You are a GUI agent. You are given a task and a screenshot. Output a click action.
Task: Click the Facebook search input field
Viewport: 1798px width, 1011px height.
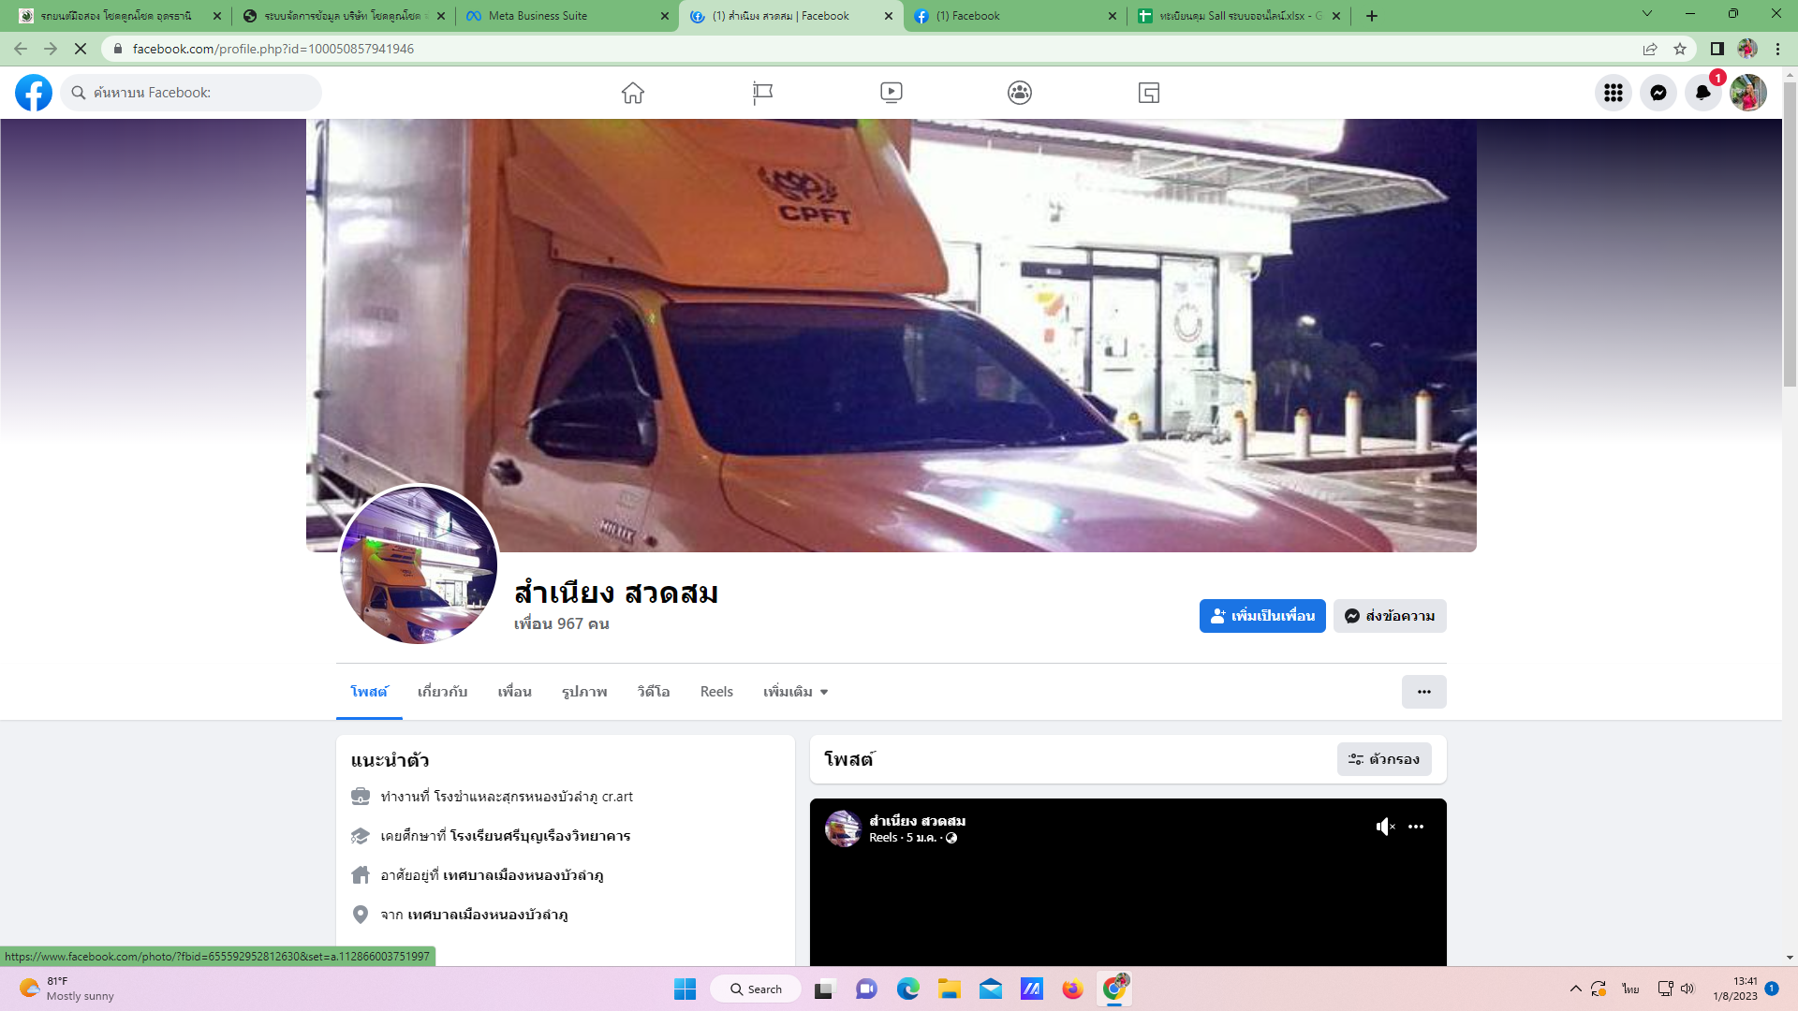coord(201,93)
